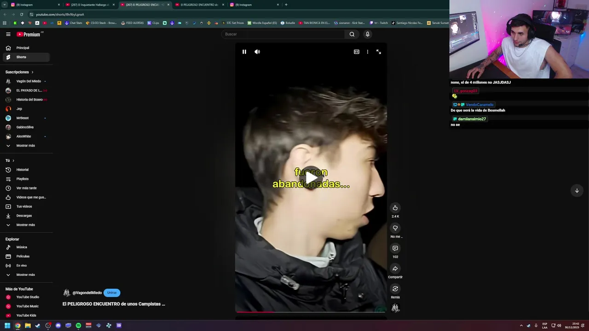The image size is (589, 331).
Task: Open Playlists
Action: click(26, 179)
